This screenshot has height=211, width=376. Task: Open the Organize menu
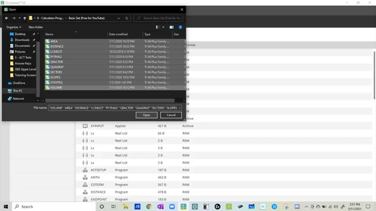pyautogui.click(x=13, y=27)
